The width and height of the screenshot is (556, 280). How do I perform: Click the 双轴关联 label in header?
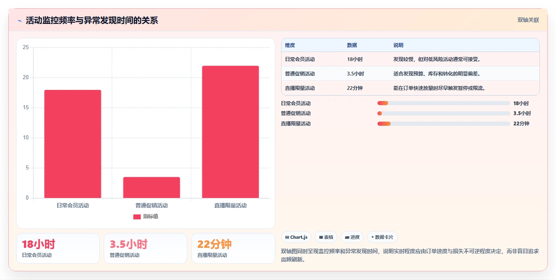528,20
